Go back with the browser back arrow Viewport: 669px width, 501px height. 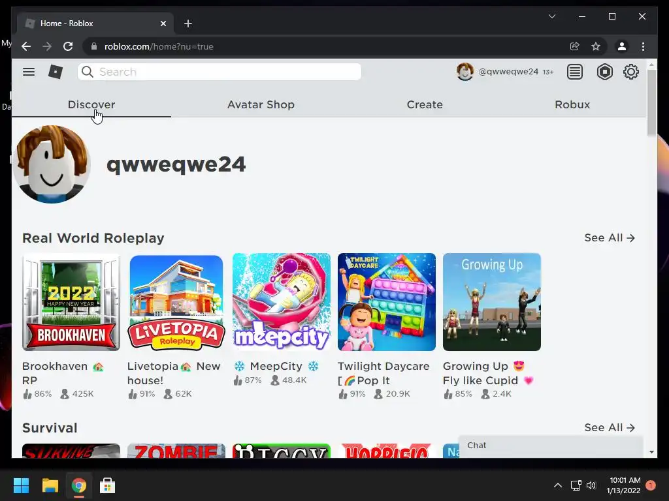26,46
